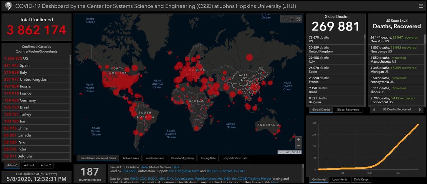Image resolution: width=427 pixels, height=184 pixels.
Task: Go to next US state panel arrow
Action: pos(420,110)
